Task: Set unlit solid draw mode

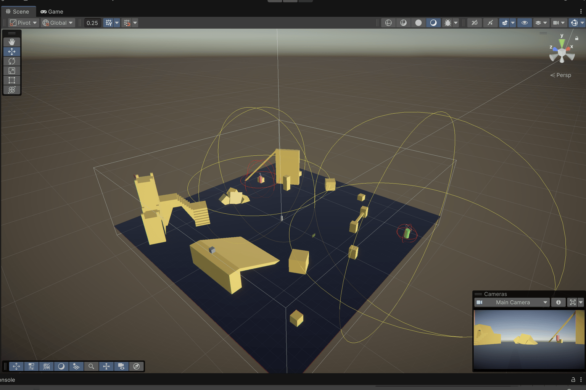Action: click(419, 23)
